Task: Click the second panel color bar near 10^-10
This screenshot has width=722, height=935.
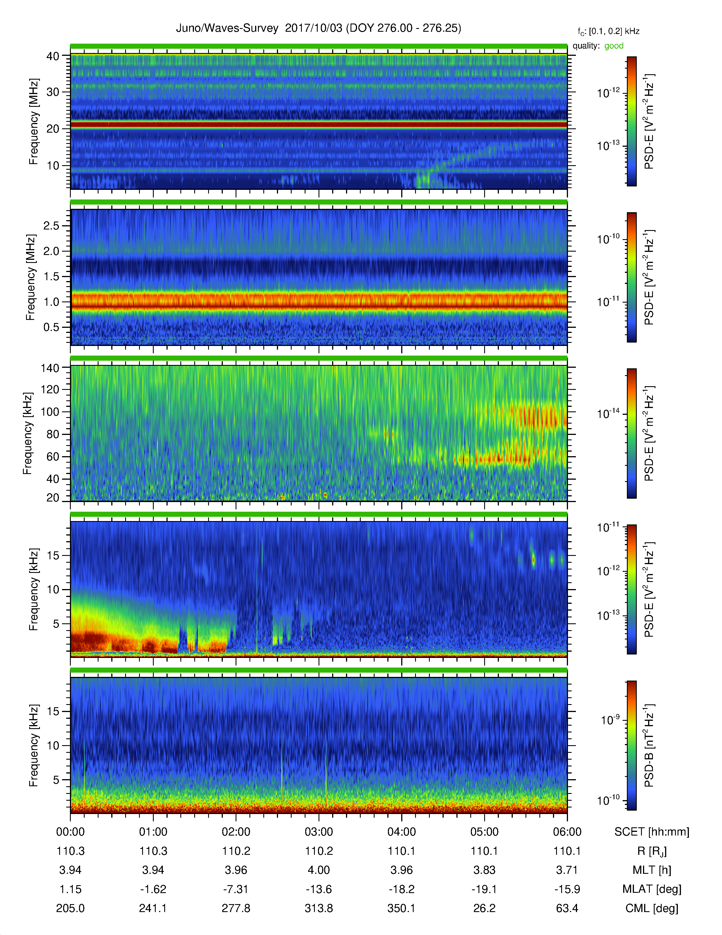Action: click(631, 240)
